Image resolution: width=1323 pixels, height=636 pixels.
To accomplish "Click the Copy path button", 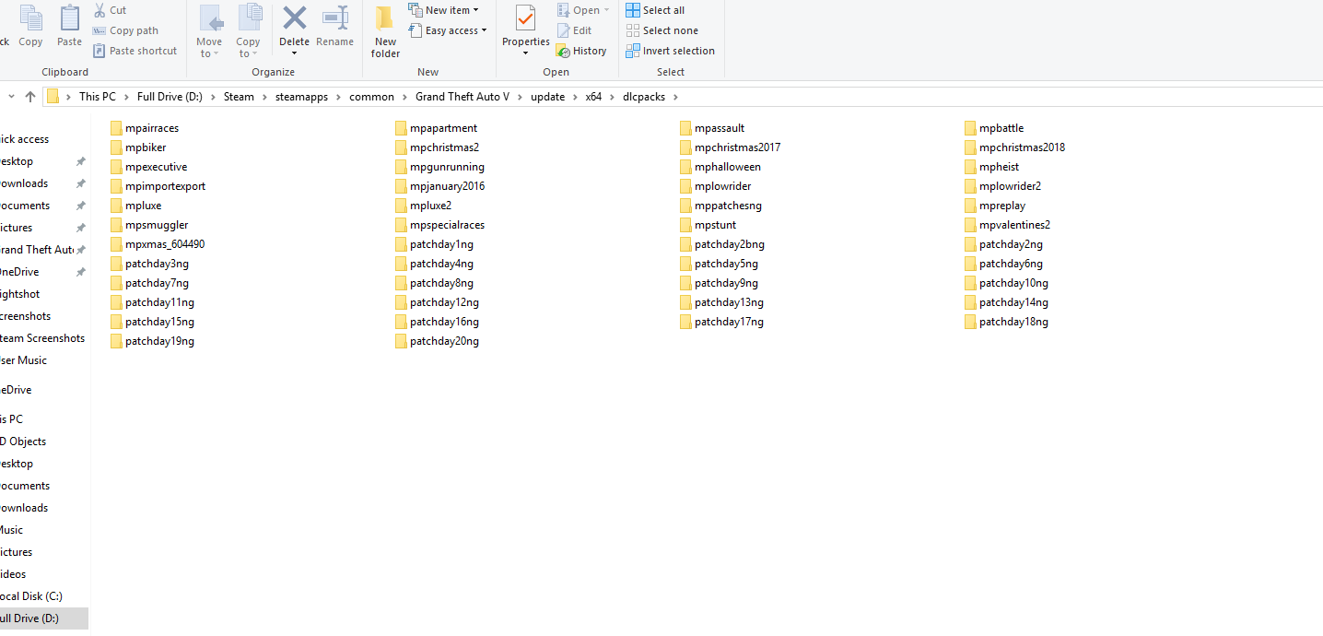I will click(x=125, y=30).
